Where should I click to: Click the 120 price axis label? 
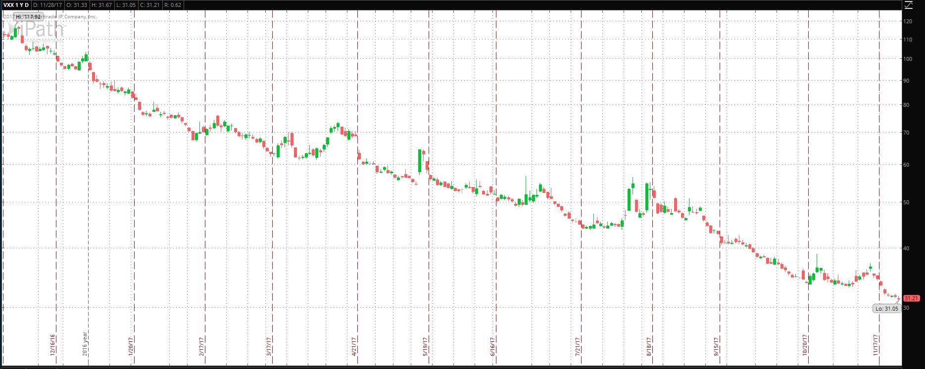(x=908, y=21)
